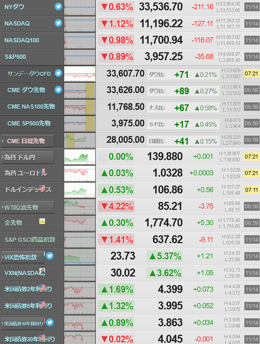Image resolution: width=260 pixels, height=344 pixels.
Task: Open the CME NAS100先物 link
Action: point(31,107)
